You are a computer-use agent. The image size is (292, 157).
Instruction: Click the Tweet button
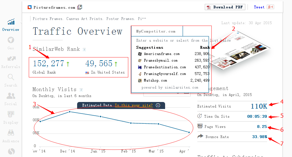click(x=259, y=7)
